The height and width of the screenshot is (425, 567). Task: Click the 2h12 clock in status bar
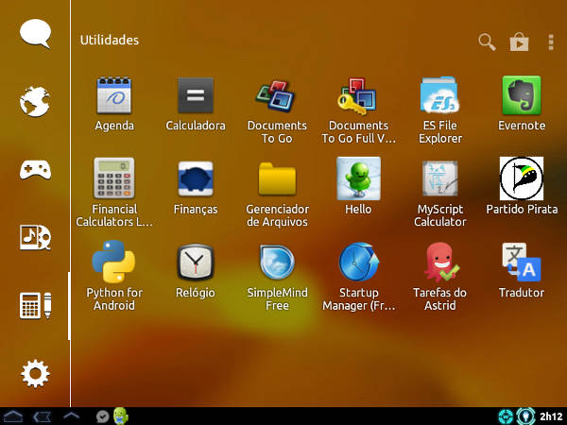click(x=551, y=416)
